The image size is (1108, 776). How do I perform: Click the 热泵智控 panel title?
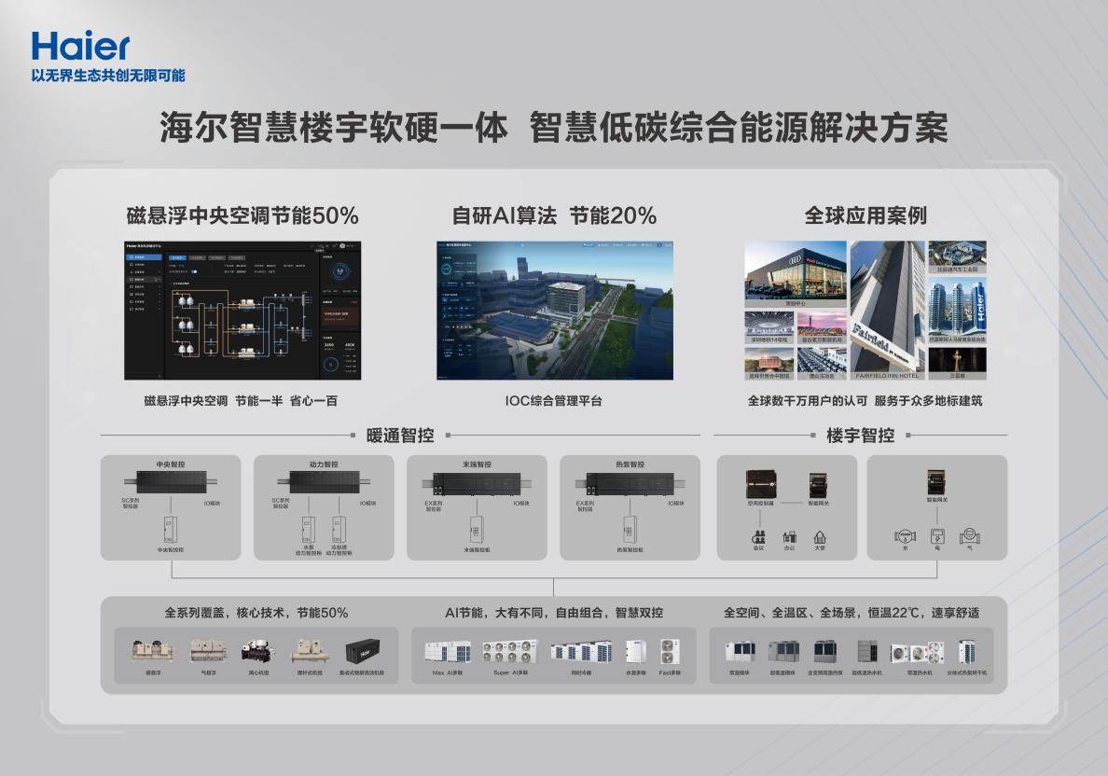[x=630, y=464]
